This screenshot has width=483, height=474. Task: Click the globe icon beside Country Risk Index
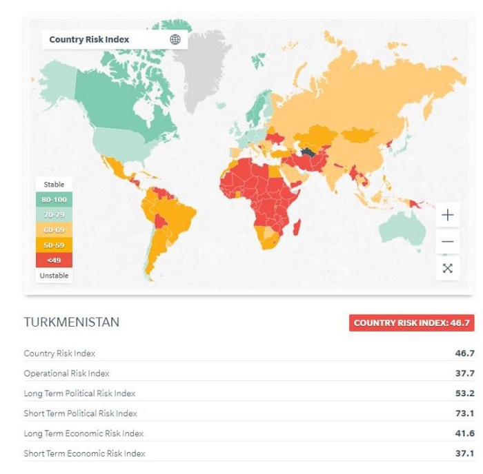[x=175, y=39]
